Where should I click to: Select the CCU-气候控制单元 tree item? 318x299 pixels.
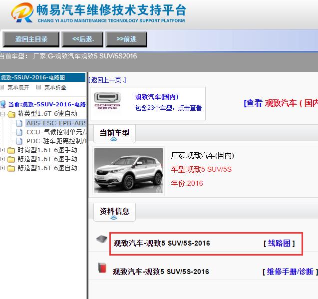click(56, 132)
